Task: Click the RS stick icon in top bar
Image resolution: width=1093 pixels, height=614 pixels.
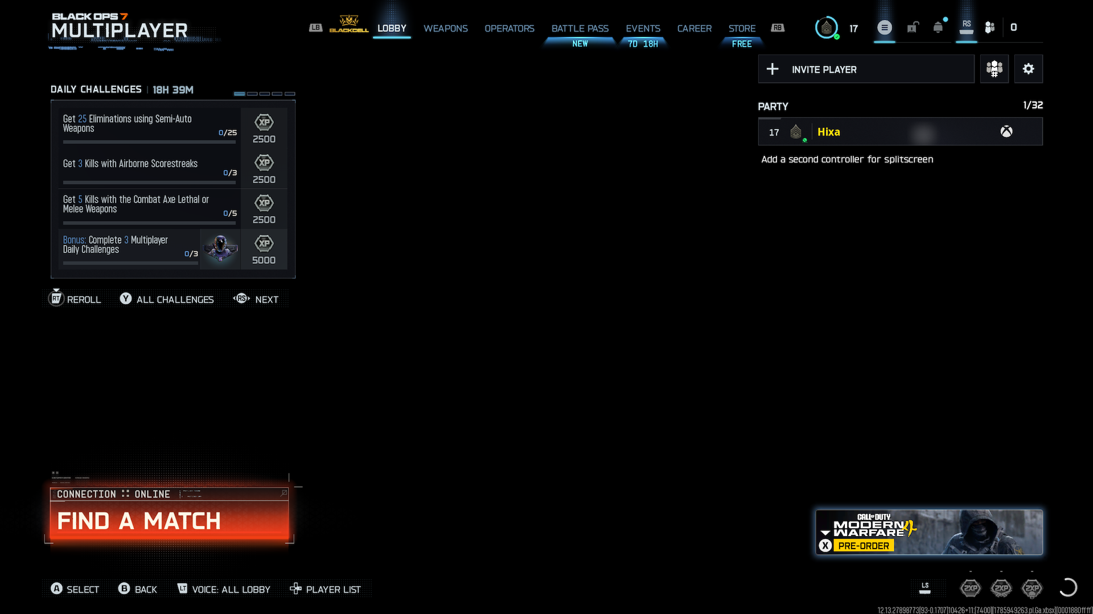Action: [967, 27]
